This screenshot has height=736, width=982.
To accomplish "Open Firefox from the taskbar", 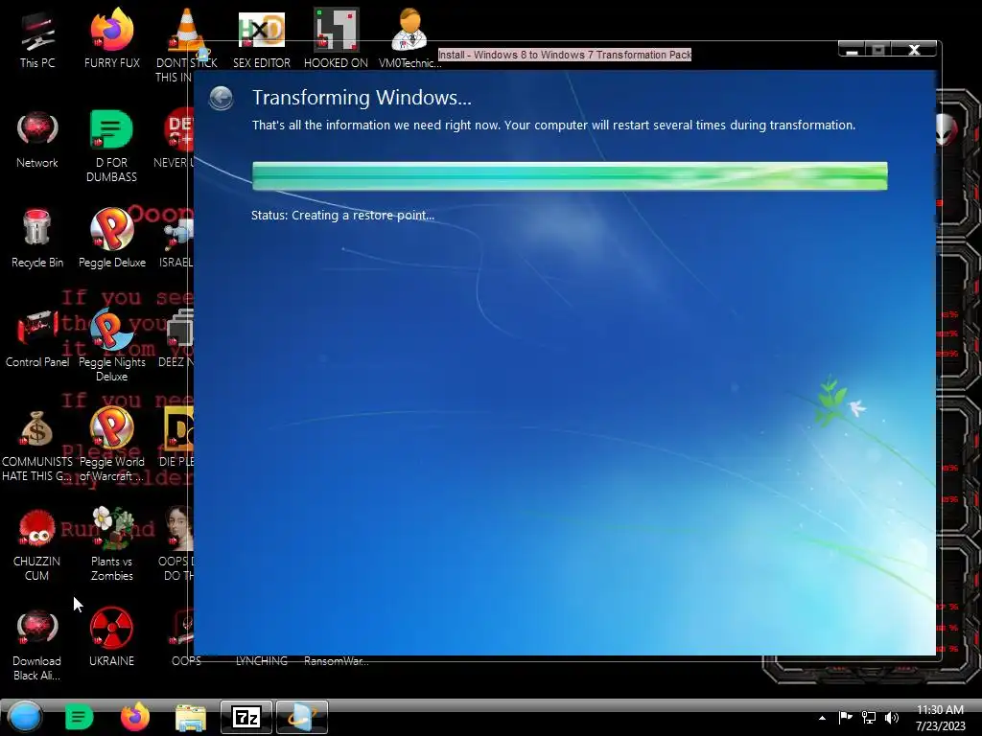I will click(134, 717).
